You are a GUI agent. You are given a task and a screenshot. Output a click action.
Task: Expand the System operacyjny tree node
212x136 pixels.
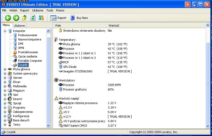tap(5, 73)
